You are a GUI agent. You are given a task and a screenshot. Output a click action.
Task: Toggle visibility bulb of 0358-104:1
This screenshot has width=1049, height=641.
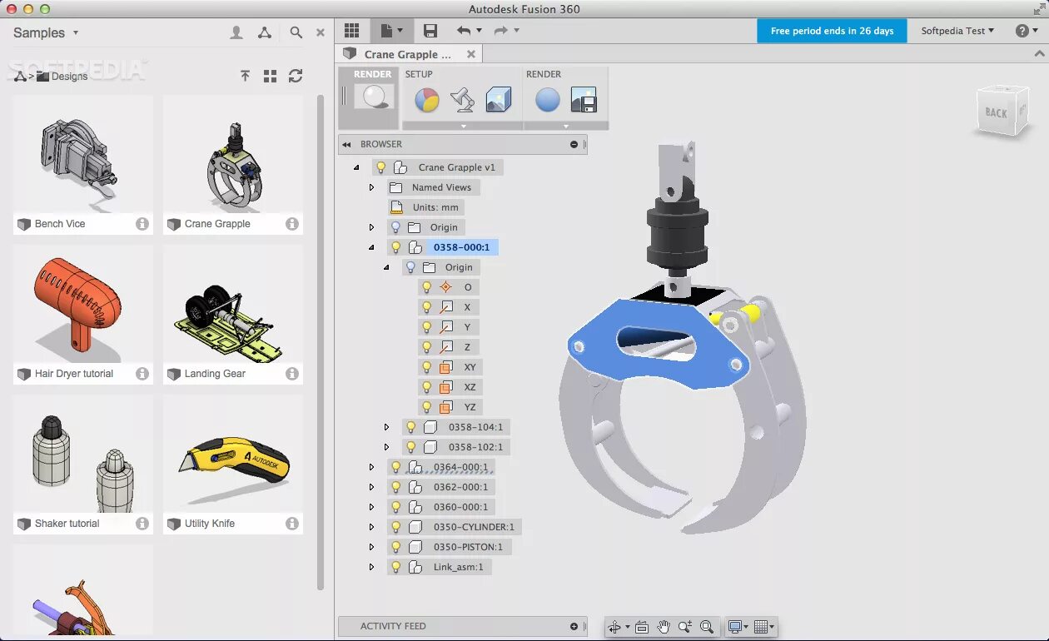pyautogui.click(x=410, y=427)
